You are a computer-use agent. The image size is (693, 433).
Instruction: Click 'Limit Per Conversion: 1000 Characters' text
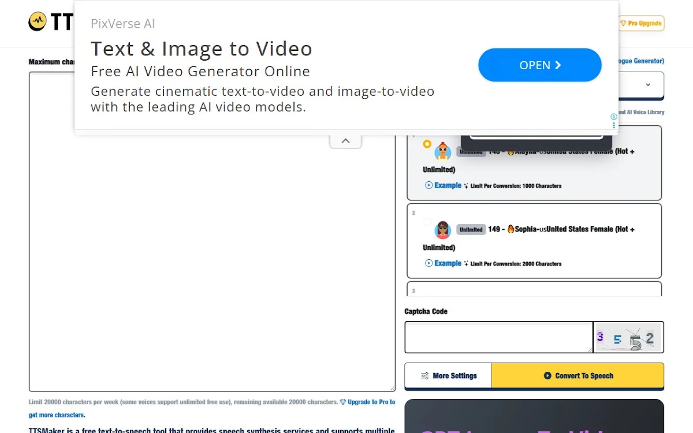516,186
